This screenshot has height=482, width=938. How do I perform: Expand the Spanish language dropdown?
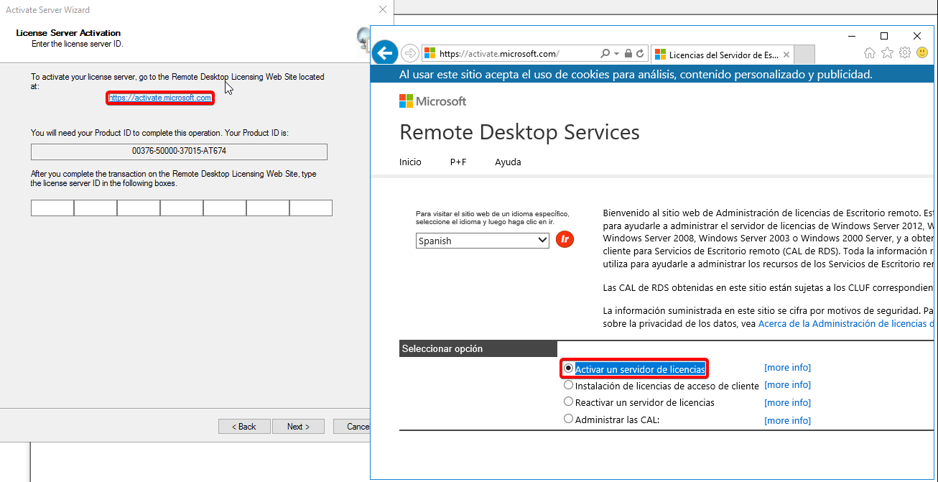point(482,241)
